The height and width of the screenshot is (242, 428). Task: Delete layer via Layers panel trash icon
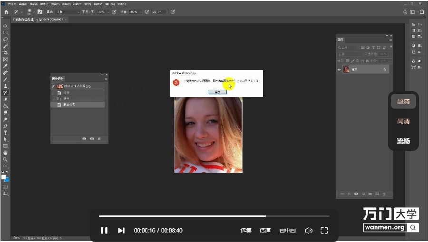[x=384, y=194]
